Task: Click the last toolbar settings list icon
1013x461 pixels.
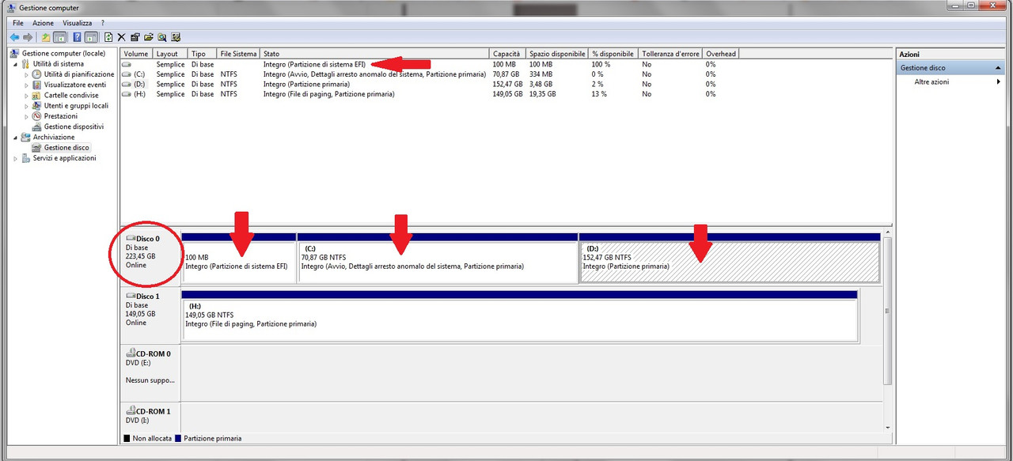Action: (176, 37)
